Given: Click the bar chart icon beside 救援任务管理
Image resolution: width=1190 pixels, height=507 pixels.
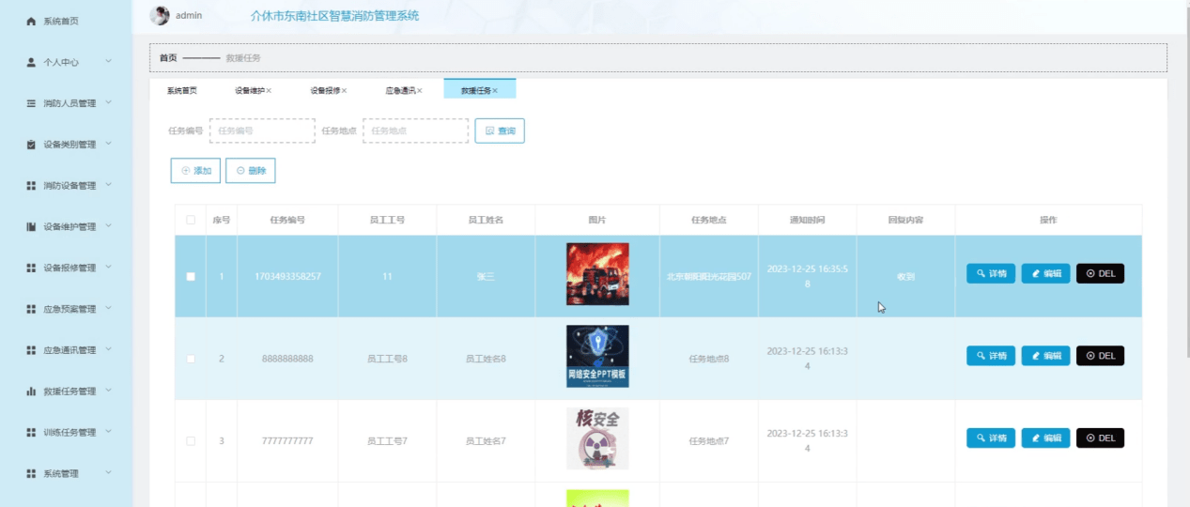Looking at the screenshot, I should click(x=31, y=392).
